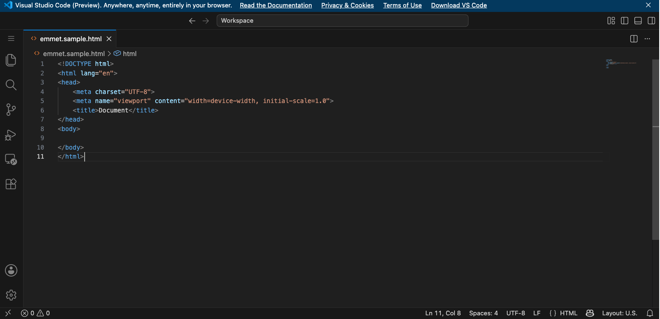The image size is (660, 319).
Task: Open the hamburger application menu
Action: [x=11, y=38]
